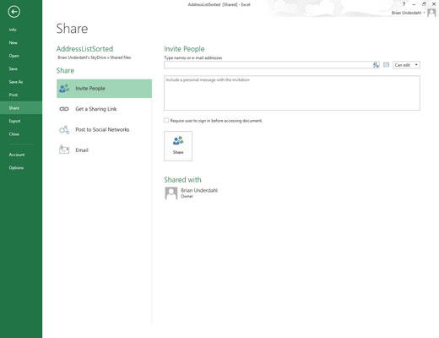Click the Email envelope icon
The width and height of the screenshot is (439, 338).
tap(64, 150)
